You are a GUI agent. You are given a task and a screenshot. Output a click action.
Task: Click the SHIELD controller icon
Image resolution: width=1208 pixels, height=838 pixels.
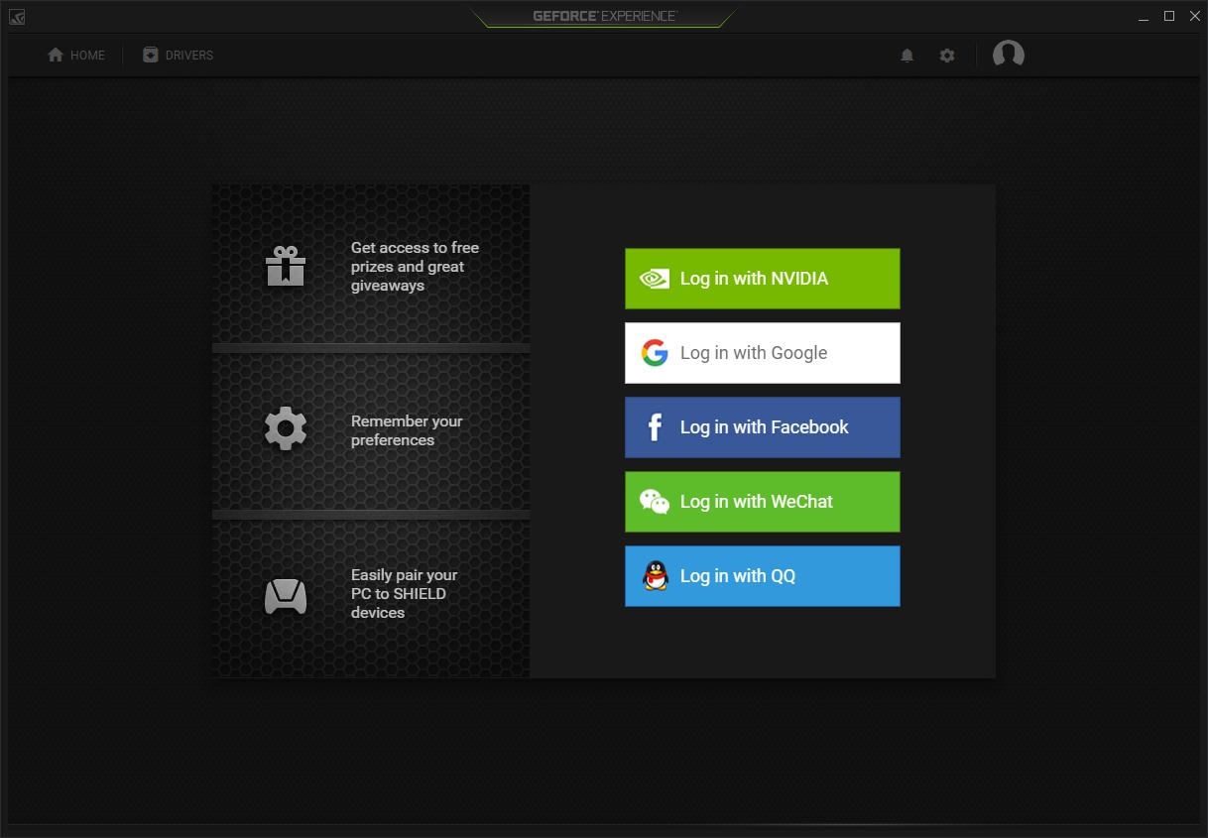pyautogui.click(x=286, y=595)
